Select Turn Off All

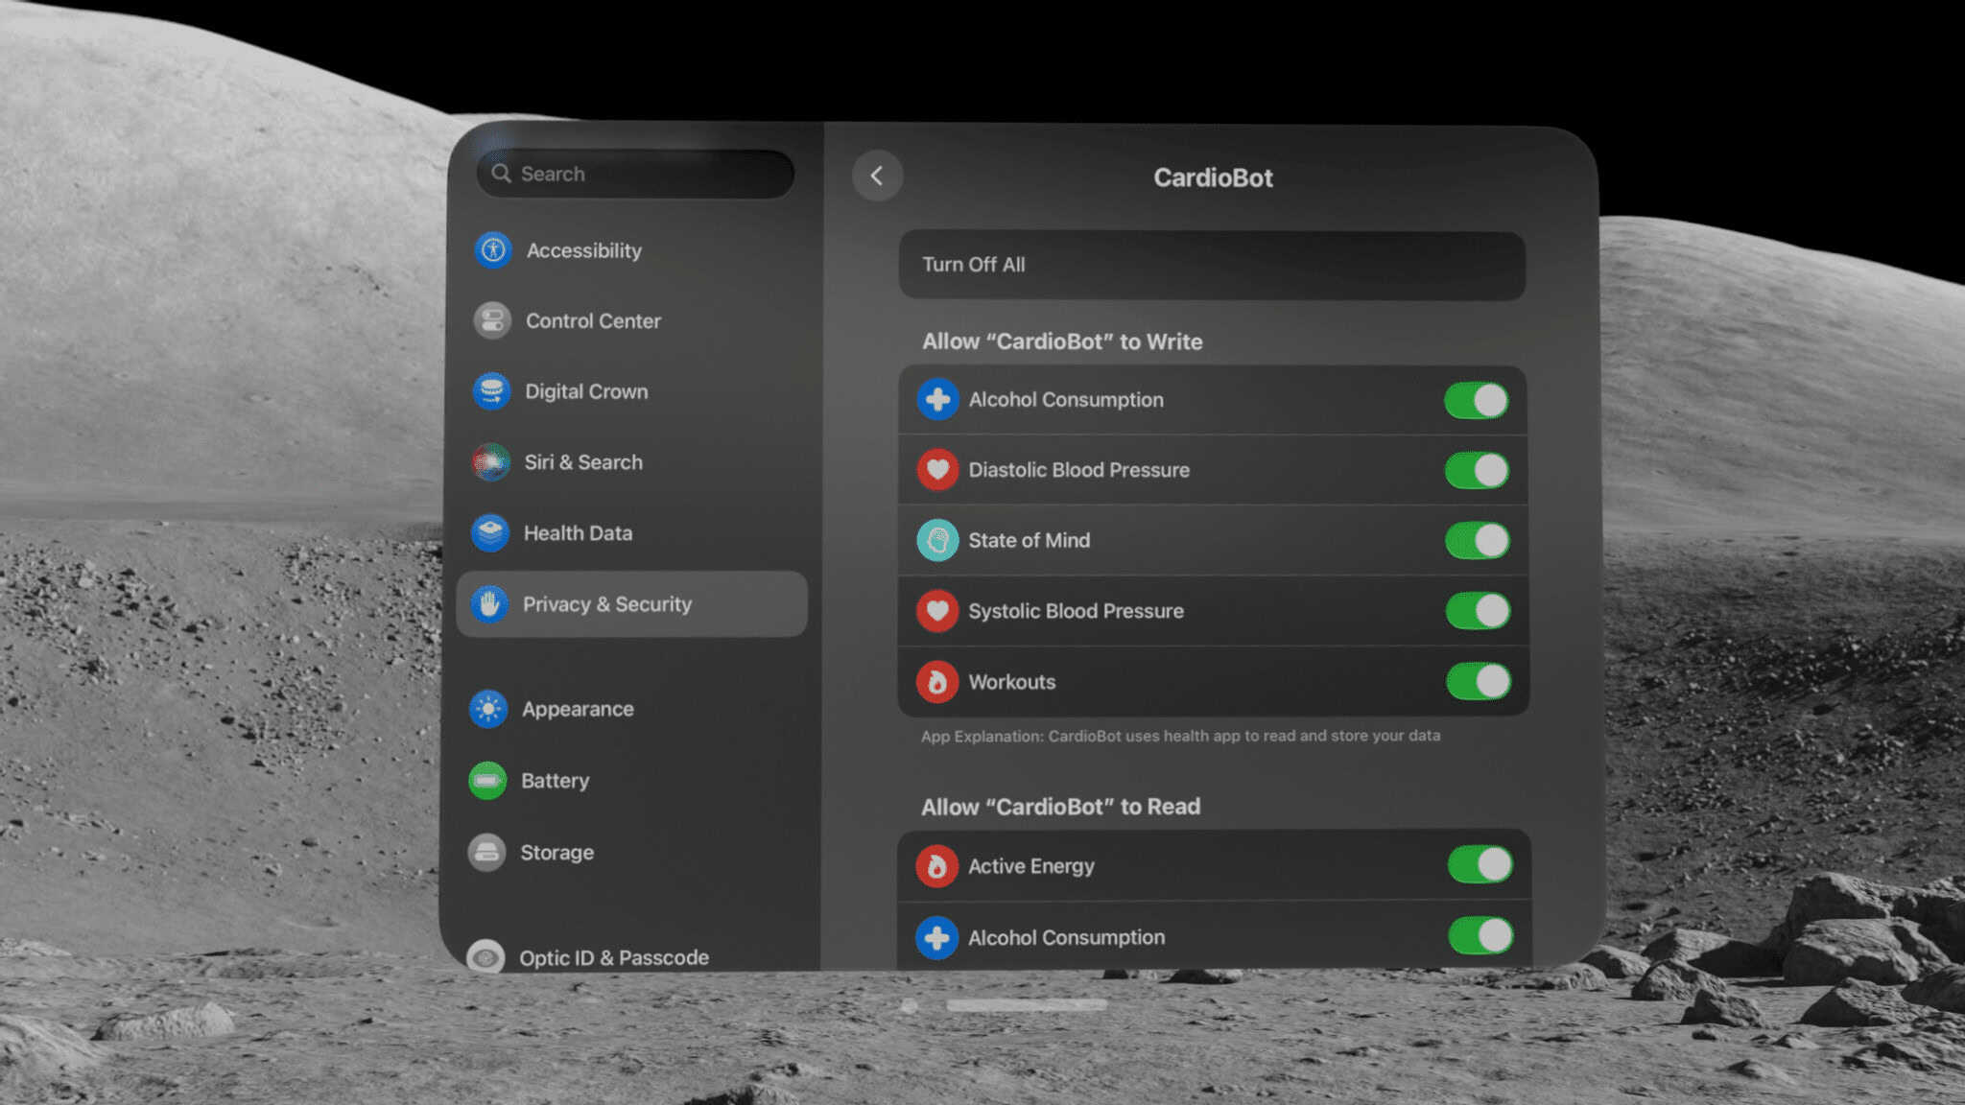(x=1212, y=265)
